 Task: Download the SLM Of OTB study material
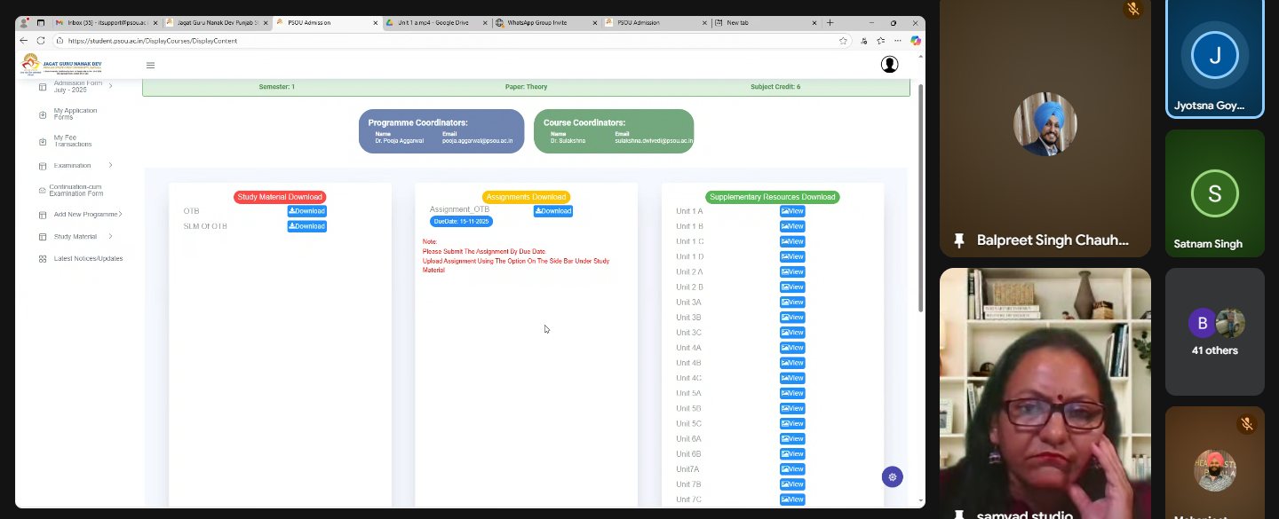click(306, 226)
